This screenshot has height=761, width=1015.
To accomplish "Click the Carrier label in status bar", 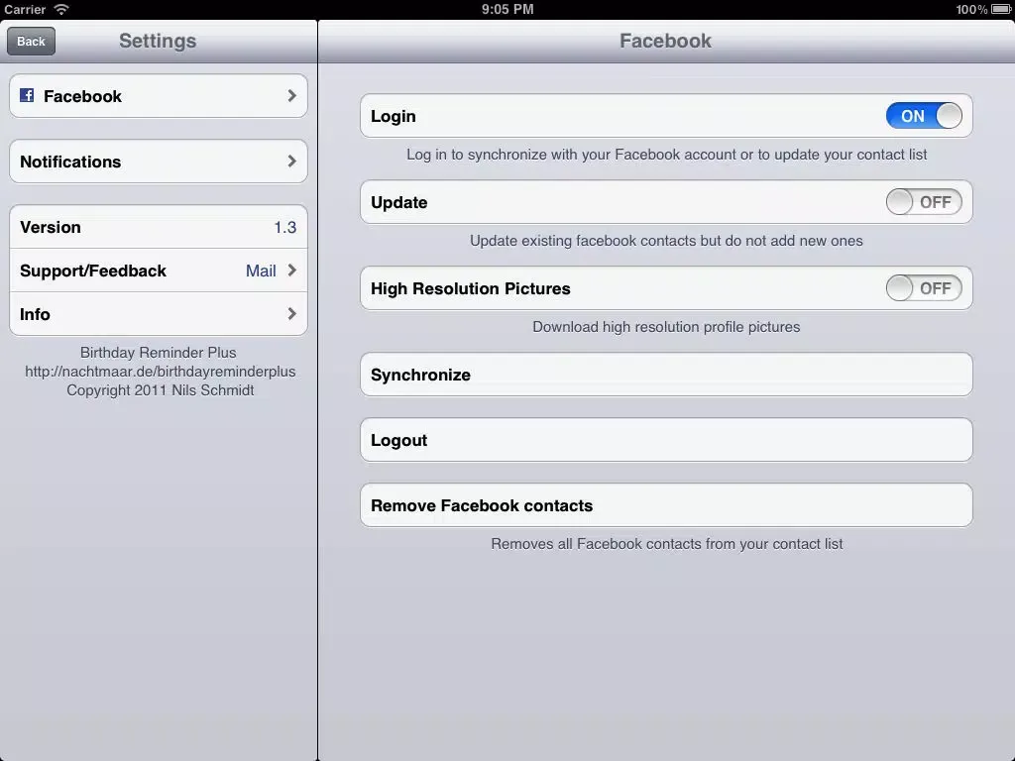I will [25, 9].
